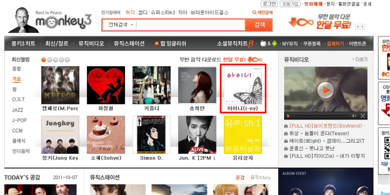Select the fourth carousel page dot
Screen dimensions: 390x195
click(x=61, y=60)
